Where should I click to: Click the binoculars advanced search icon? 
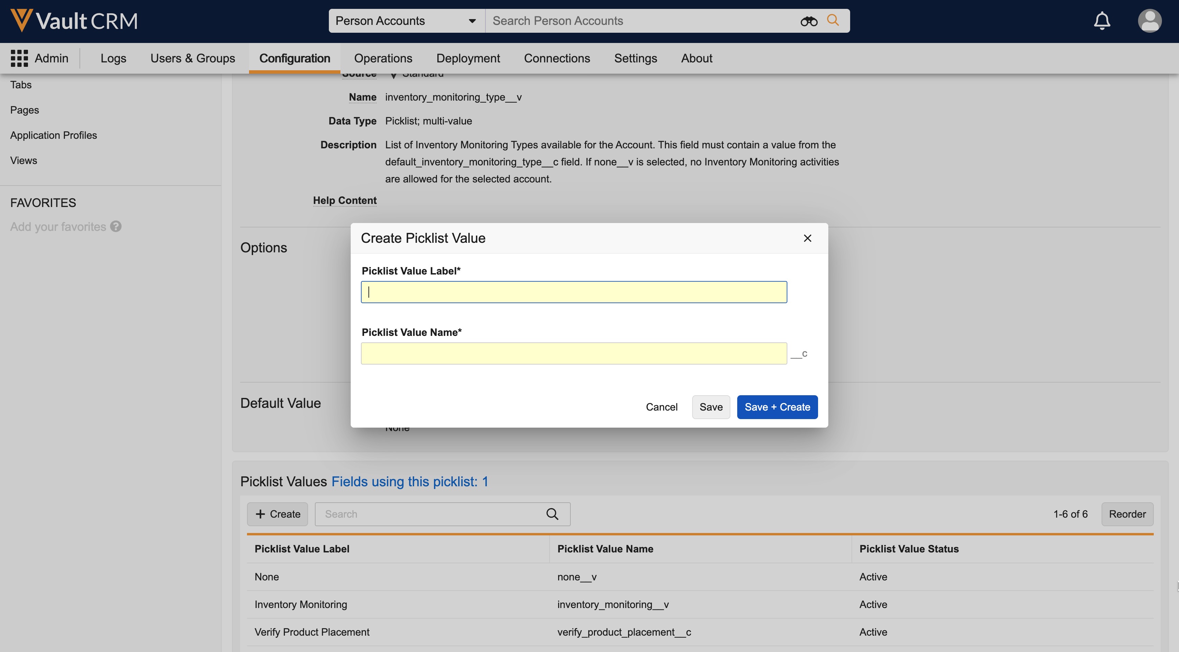pyautogui.click(x=808, y=21)
